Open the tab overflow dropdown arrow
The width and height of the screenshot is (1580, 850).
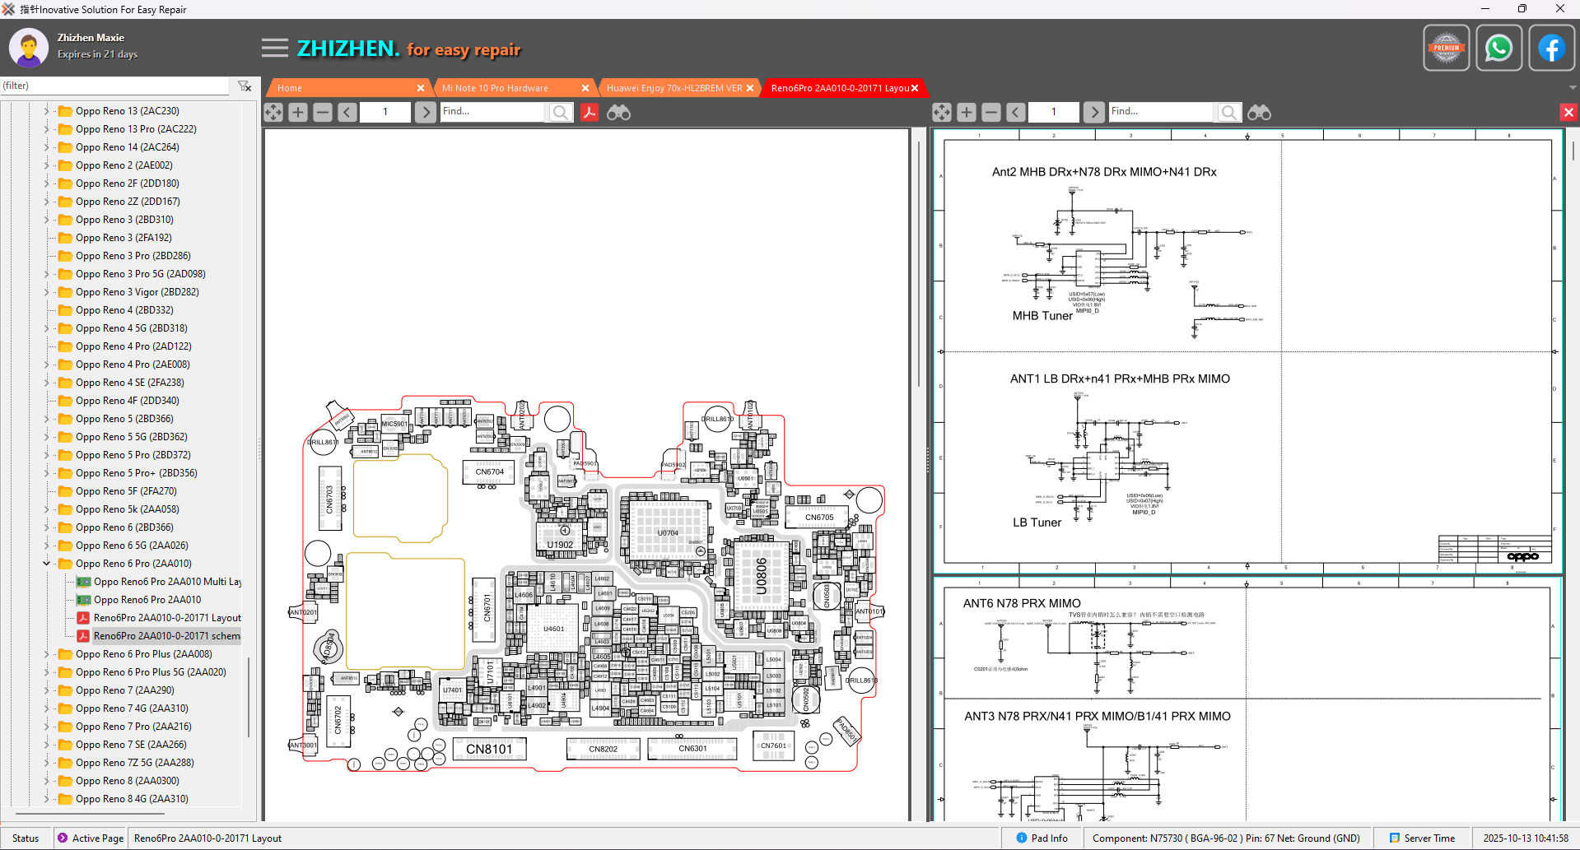pyautogui.click(x=1573, y=87)
